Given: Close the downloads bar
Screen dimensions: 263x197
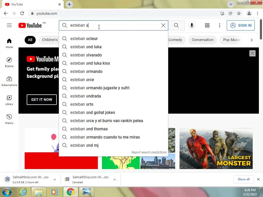Looking at the screenshot, I should pos(258,179).
